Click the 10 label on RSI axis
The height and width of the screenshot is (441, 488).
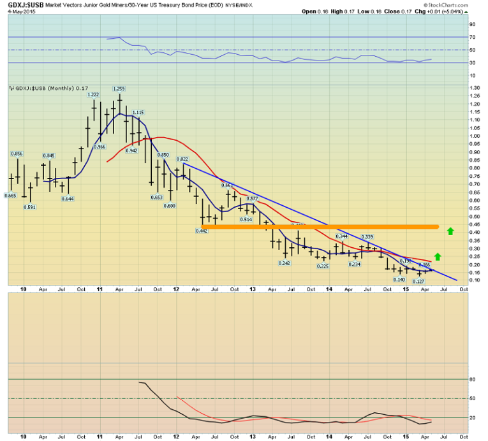coord(473,76)
